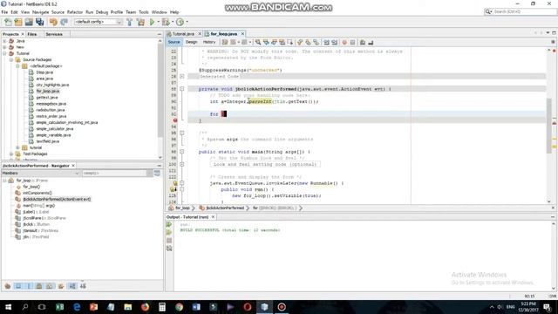Select messagebox.java in the project tree
Image resolution: width=558 pixels, height=314 pixels.
(51, 104)
